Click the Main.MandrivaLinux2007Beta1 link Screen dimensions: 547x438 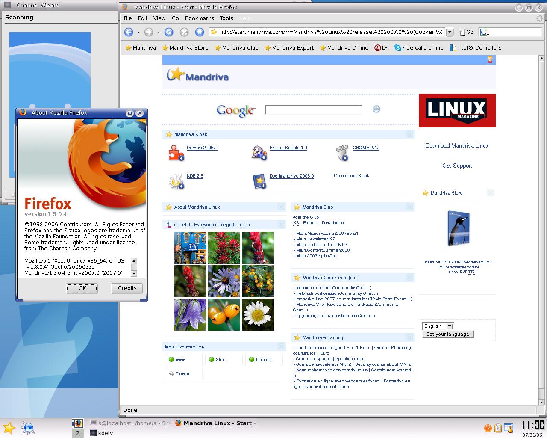327,234
